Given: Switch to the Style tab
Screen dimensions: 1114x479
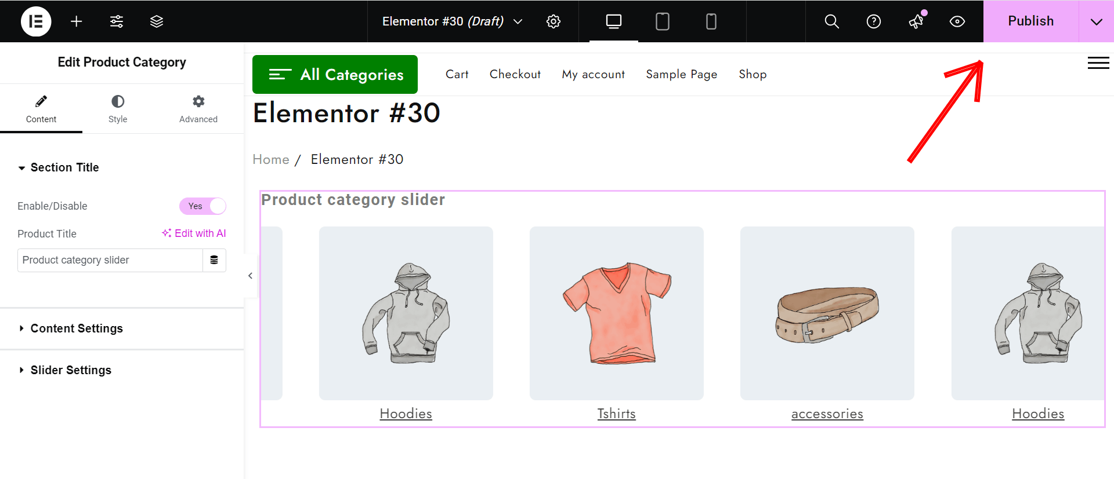Looking at the screenshot, I should [x=118, y=109].
